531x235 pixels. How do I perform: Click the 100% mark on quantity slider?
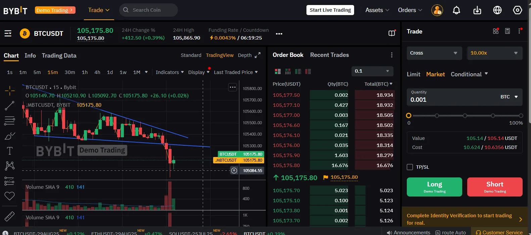click(x=521, y=116)
